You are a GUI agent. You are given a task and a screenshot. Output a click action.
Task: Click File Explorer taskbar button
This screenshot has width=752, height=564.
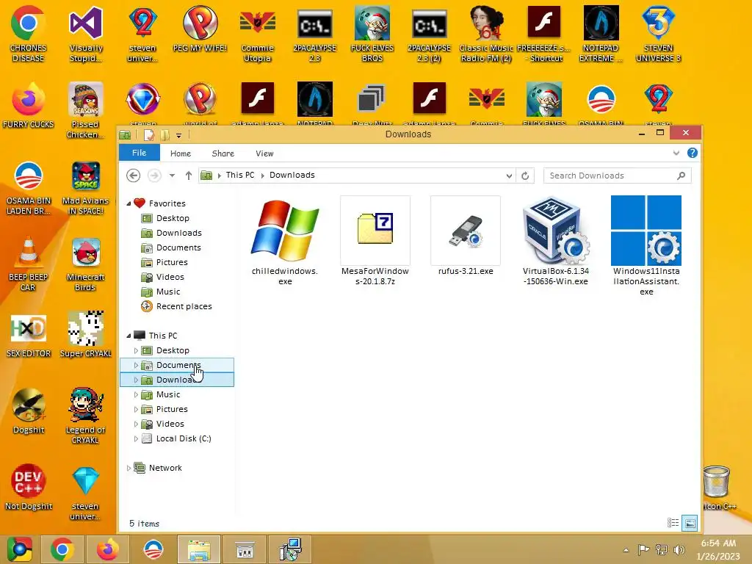click(198, 549)
